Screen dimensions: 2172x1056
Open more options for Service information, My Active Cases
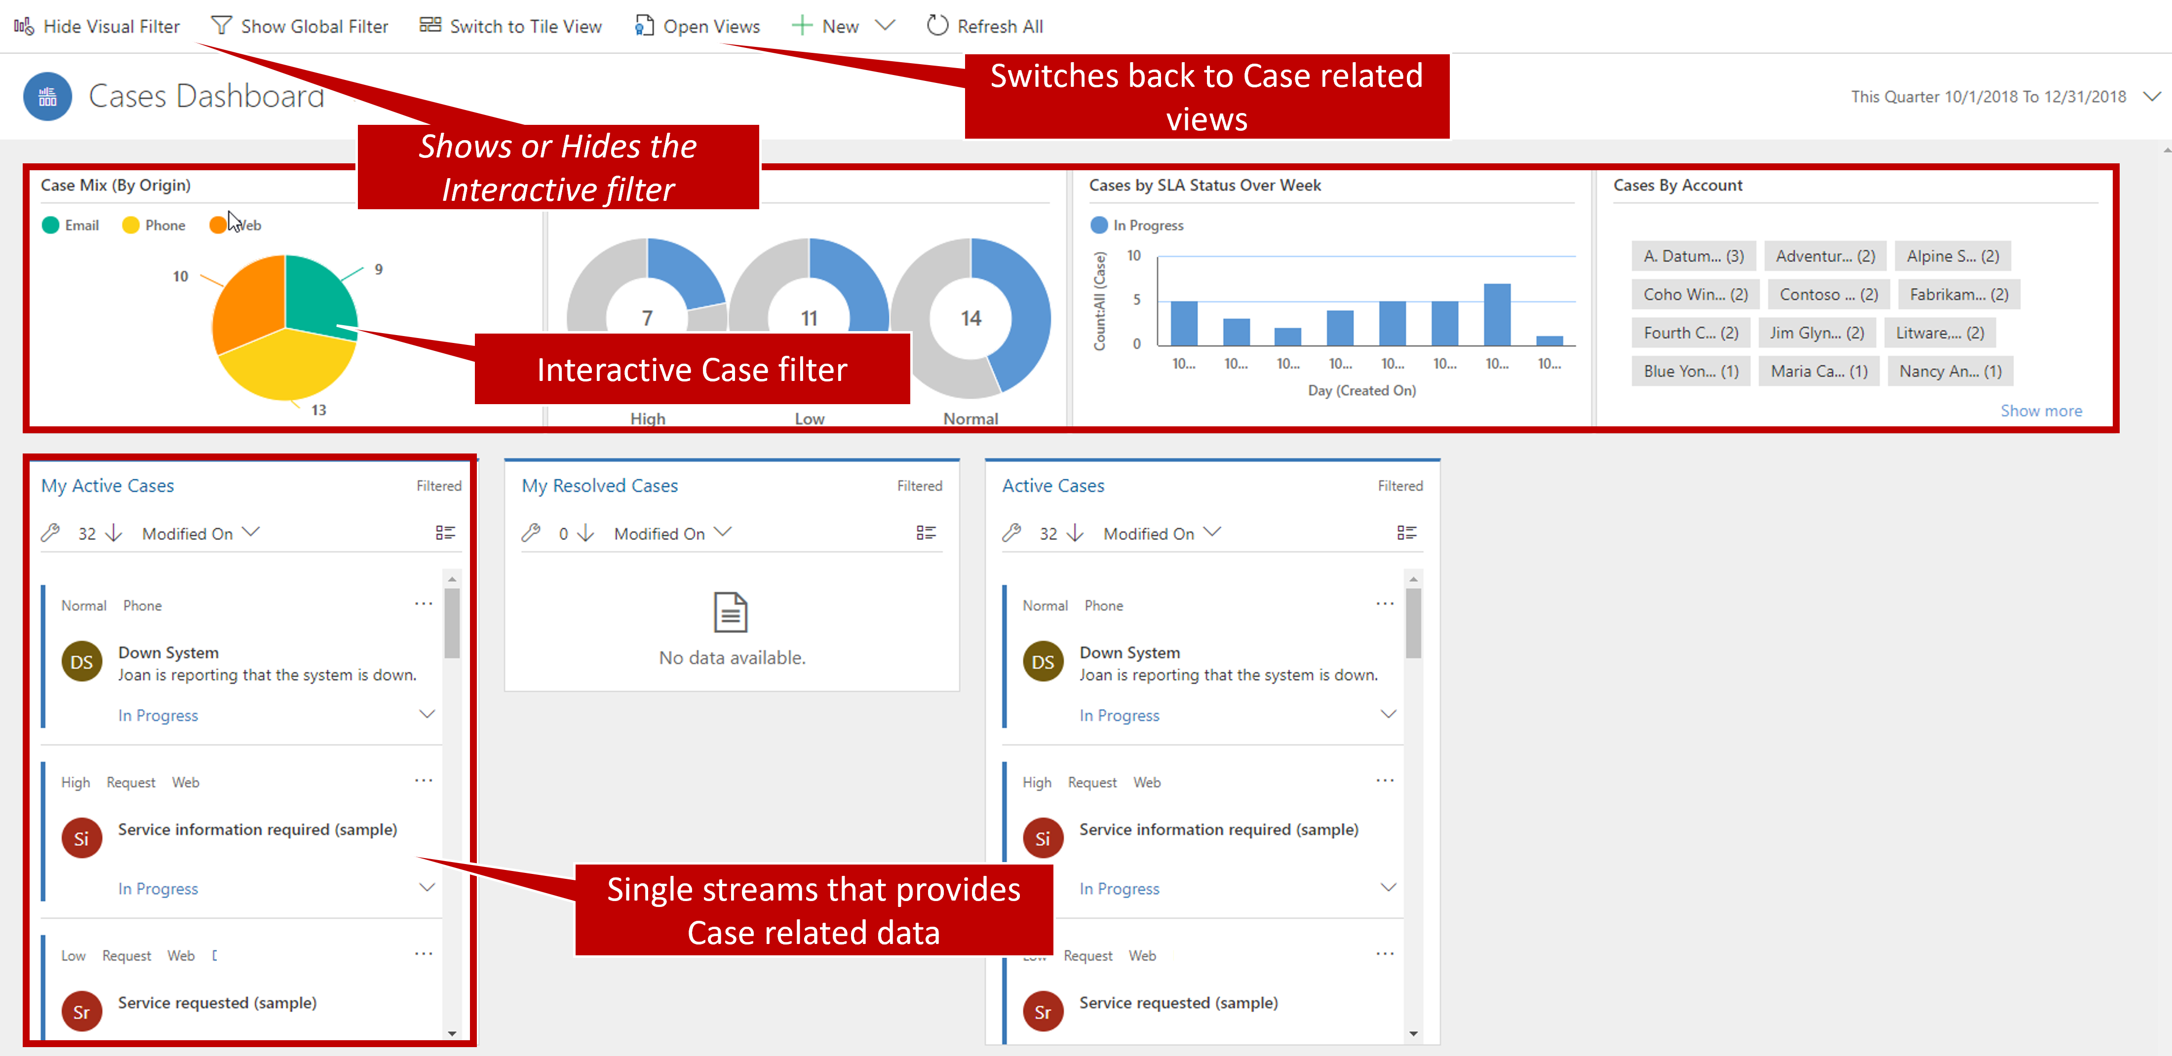[x=423, y=781]
